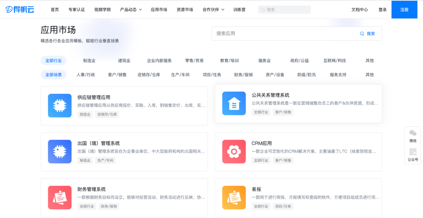Filter by 零售/贸易 industry
Viewport: 423px width, 218px height.
pyautogui.click(x=194, y=60)
